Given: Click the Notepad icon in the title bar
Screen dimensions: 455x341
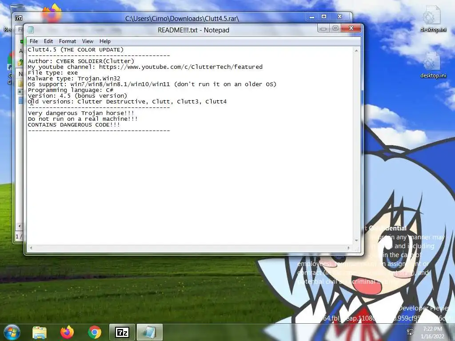Looking at the screenshot, I should click(x=31, y=30).
